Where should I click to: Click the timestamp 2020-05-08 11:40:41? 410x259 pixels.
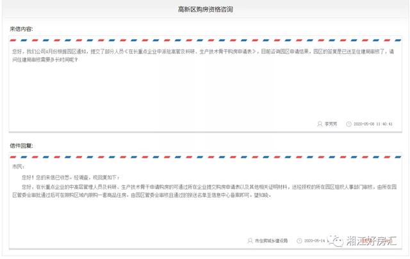click(373, 124)
